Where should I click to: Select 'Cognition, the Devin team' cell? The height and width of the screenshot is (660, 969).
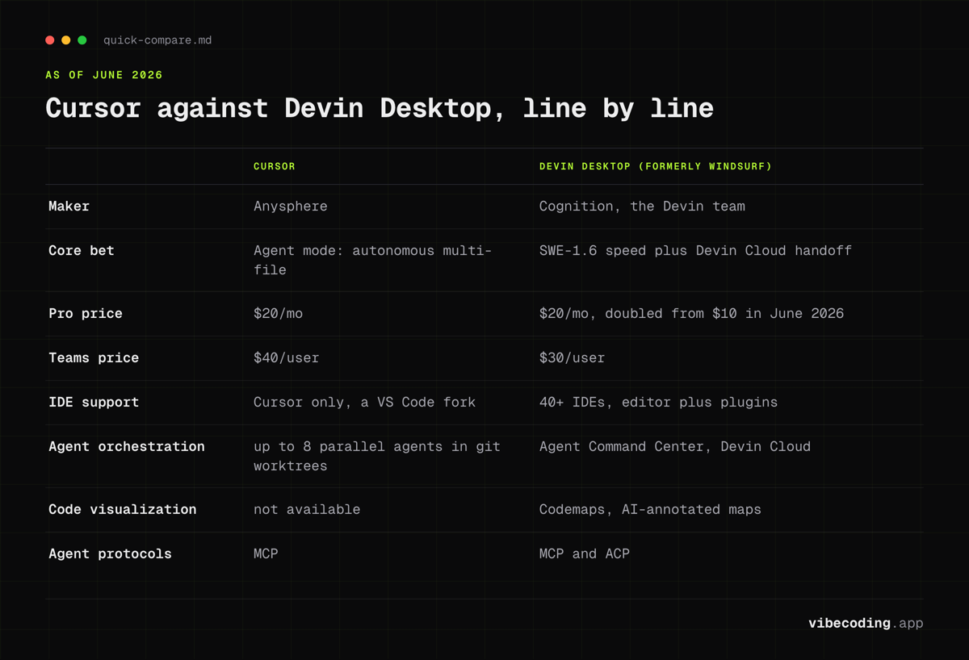click(642, 207)
